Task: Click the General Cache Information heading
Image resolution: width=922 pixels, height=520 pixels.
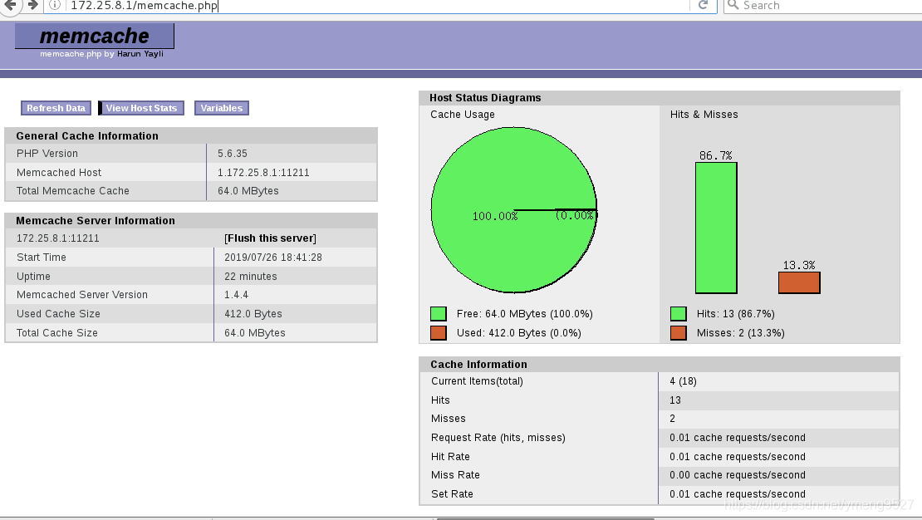Action: (87, 136)
